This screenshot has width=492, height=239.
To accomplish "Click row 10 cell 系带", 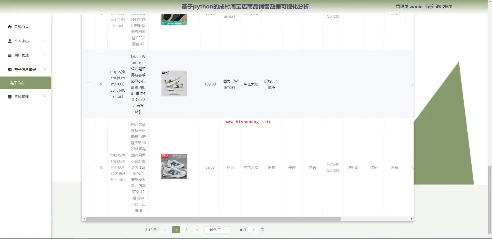I will coord(395,167).
